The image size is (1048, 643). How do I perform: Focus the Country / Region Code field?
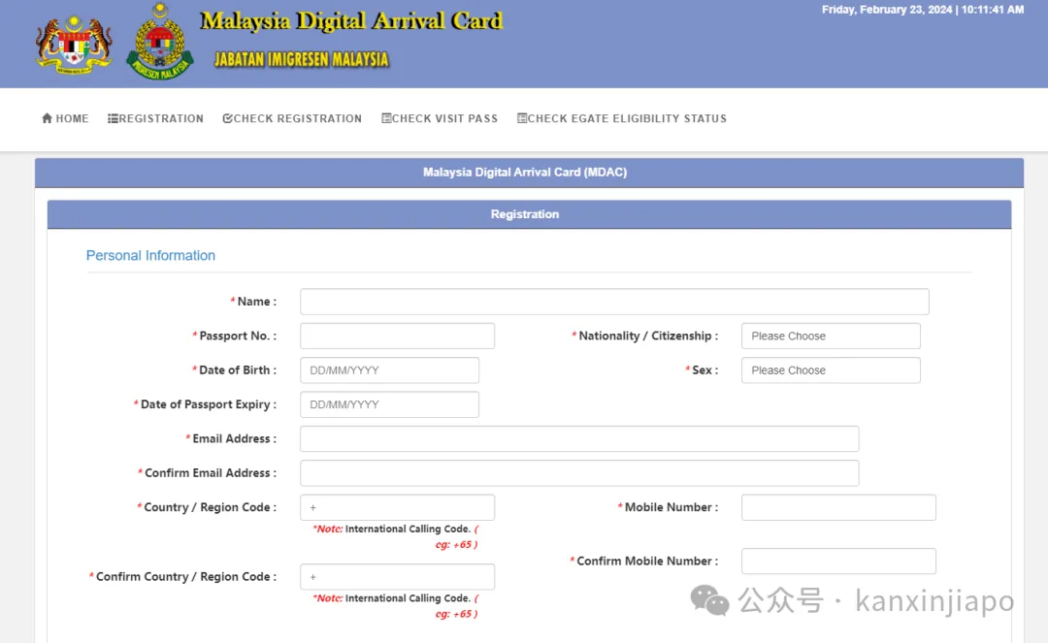[x=397, y=507]
